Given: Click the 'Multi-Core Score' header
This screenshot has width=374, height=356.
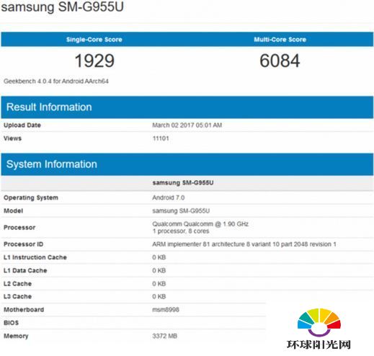Looking at the screenshot, I should pyautogui.click(x=280, y=40).
